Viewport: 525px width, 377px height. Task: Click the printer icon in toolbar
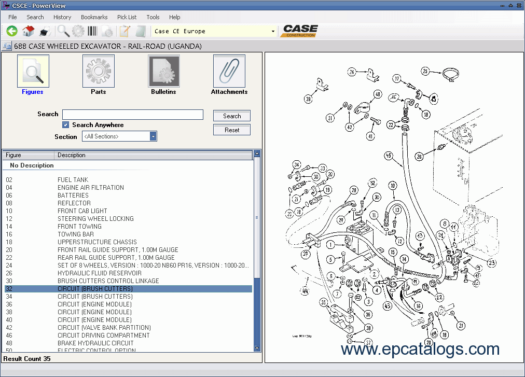[x=44, y=31]
